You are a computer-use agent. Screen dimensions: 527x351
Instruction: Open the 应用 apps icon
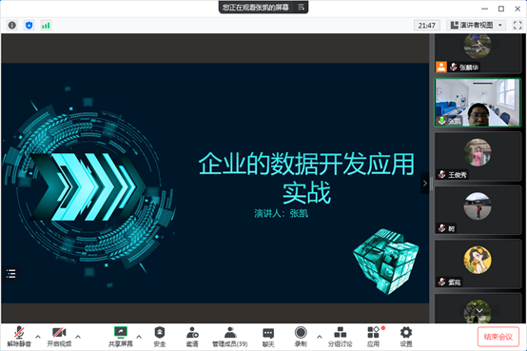coord(373,337)
